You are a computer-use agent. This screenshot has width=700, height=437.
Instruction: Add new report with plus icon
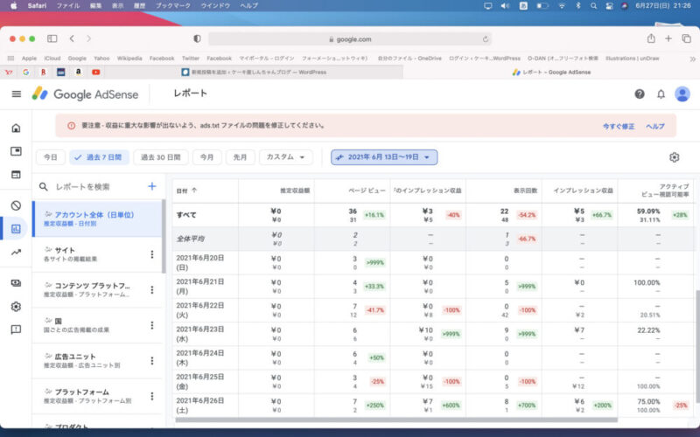152,186
